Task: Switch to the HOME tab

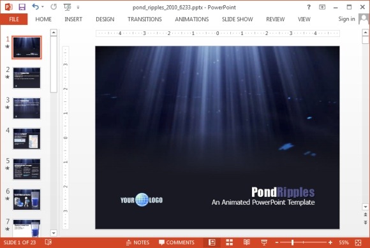Action: [x=43, y=19]
